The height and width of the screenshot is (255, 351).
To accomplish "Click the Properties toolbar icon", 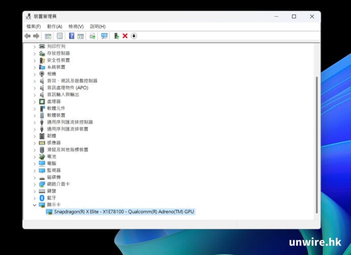I will coord(60,36).
